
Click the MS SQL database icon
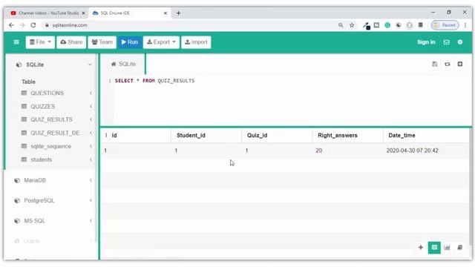click(x=17, y=221)
